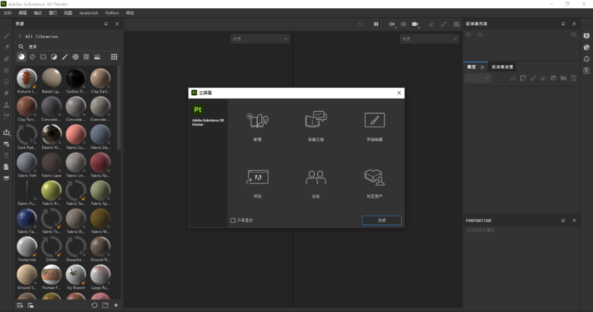
Task: Open the JavaScript menu
Action: (x=88, y=13)
